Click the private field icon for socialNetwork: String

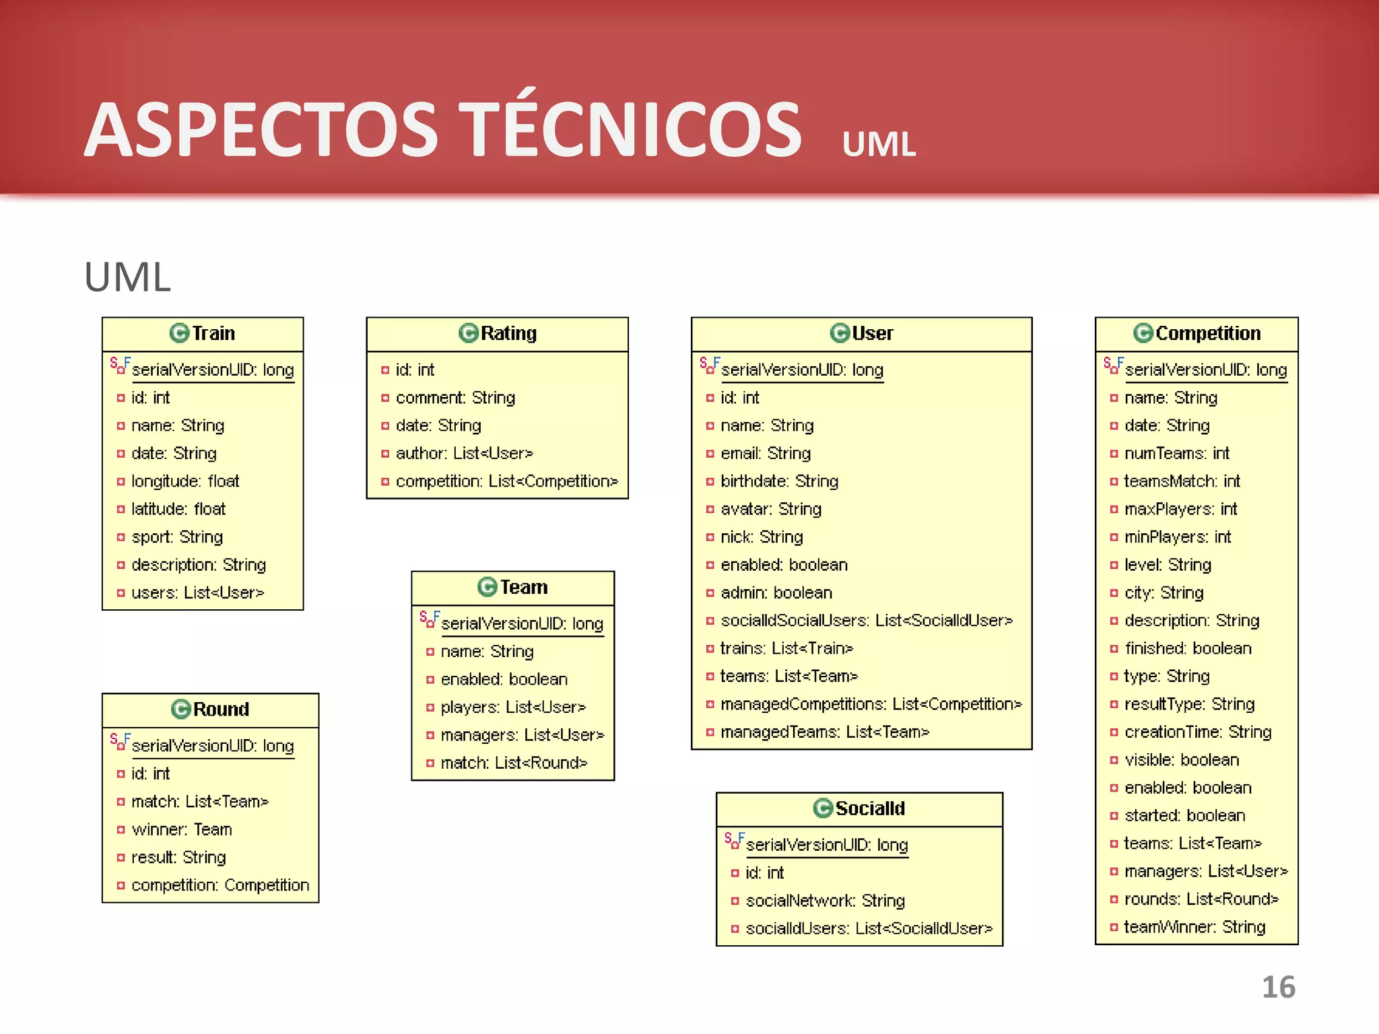(735, 901)
